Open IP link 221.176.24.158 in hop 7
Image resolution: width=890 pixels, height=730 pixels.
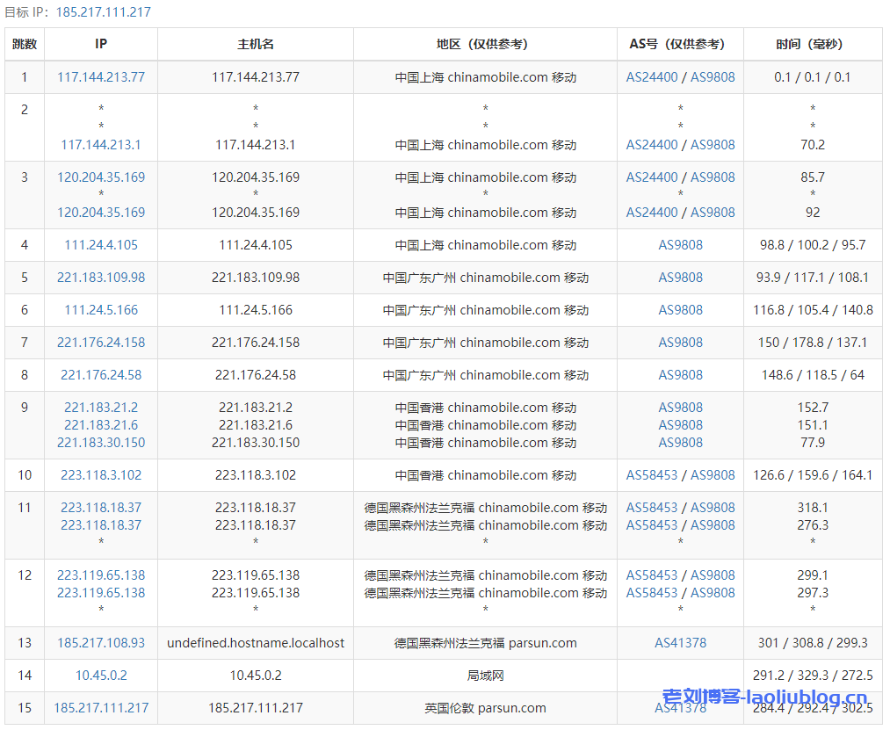point(101,343)
